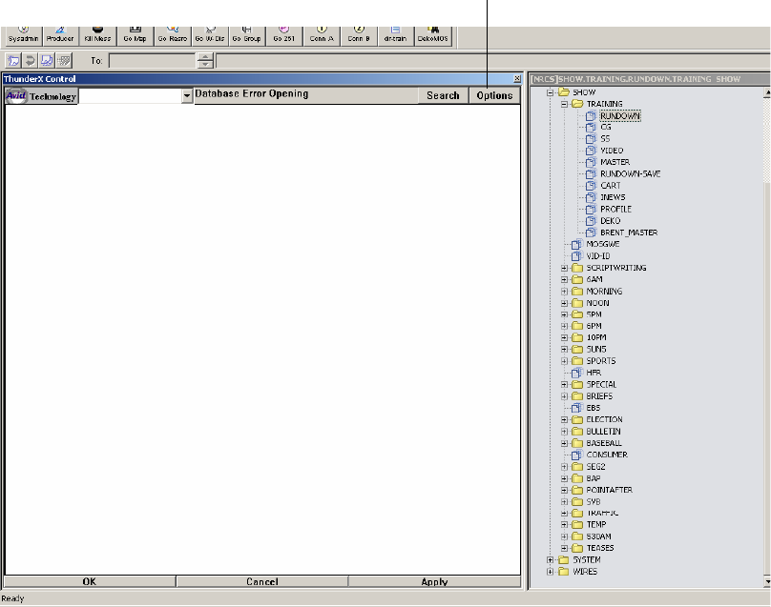The width and height of the screenshot is (771, 607).
Task: Click Cancel at bottom of ThunderX Control
Action: pos(262,581)
